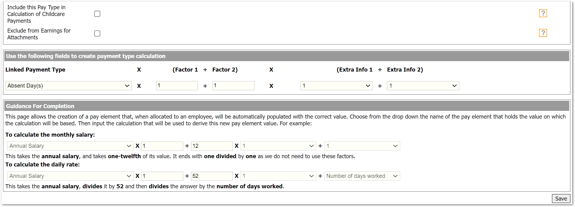Screen dimensions: 575x207
Task: Open the Linked Payment Type dropdown
Action: [x=68, y=86]
